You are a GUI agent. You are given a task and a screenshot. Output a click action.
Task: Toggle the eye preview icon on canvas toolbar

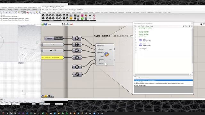pos(68,24)
